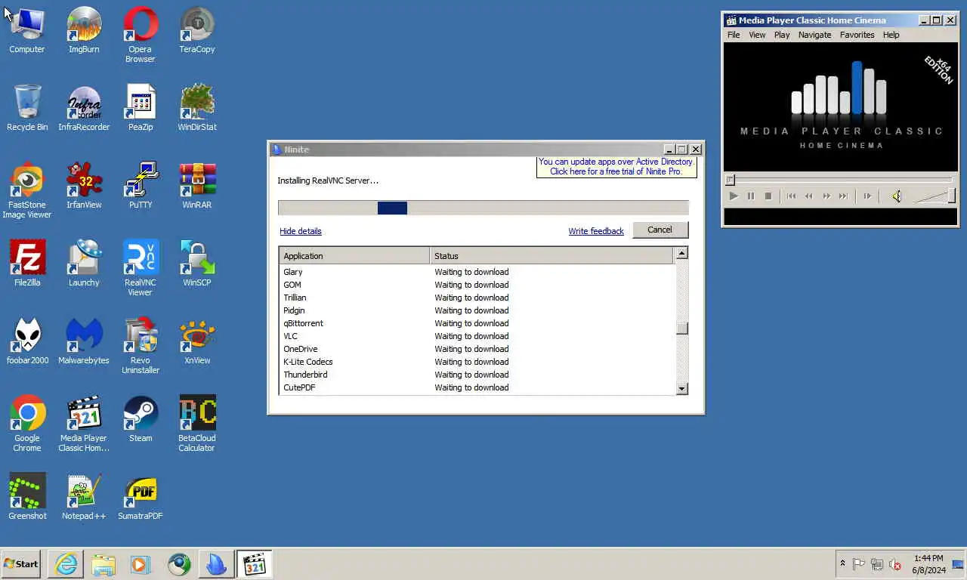Image resolution: width=967 pixels, height=580 pixels.
Task: Click the taskbar clock showing 1:44 PM
Action: click(928, 563)
